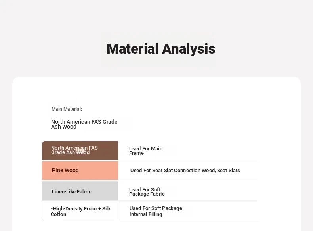Viewport: 313px width, 231px height.
Task: Select the salmon Pine Wood swatch
Action: [x=80, y=171]
